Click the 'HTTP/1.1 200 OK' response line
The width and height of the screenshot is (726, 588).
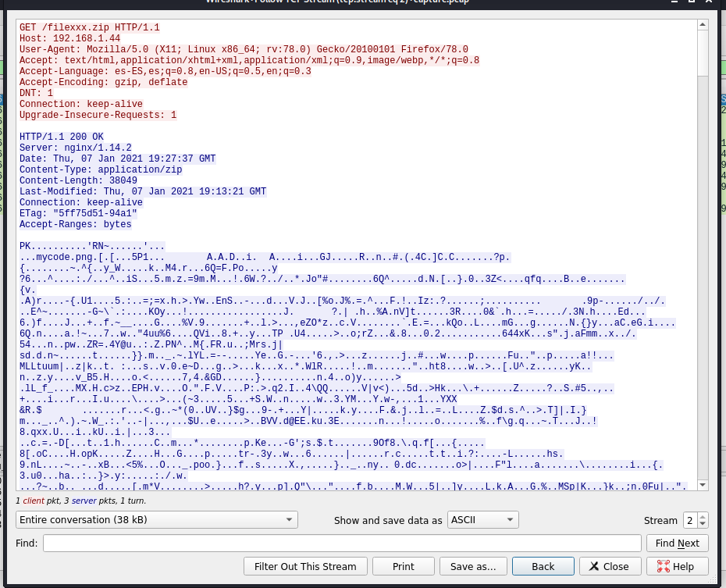pos(62,137)
